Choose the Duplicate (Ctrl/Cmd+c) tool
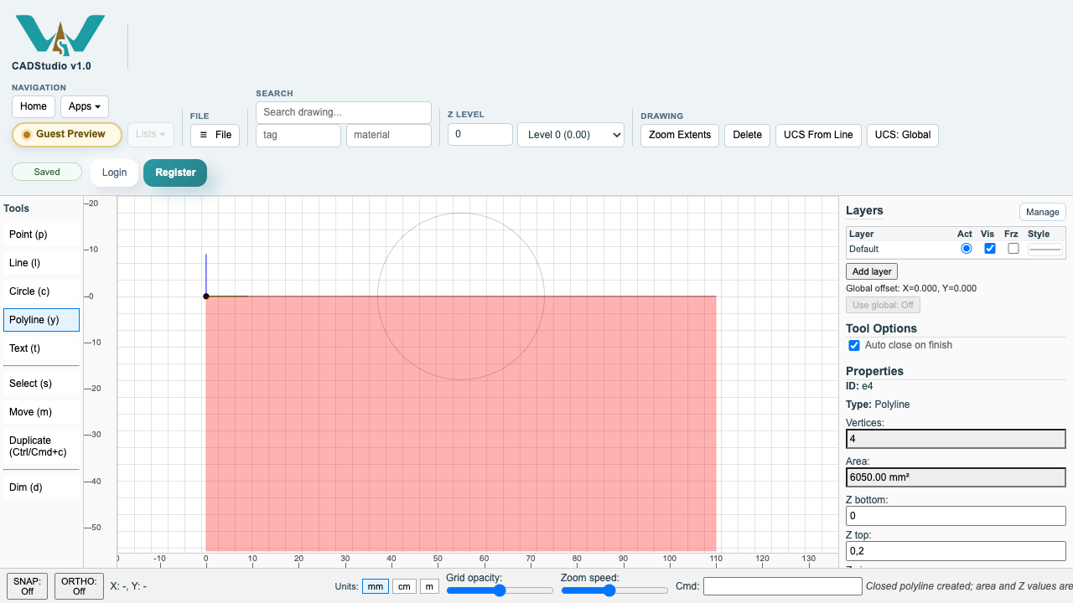This screenshot has width=1073, height=603. tap(42, 446)
